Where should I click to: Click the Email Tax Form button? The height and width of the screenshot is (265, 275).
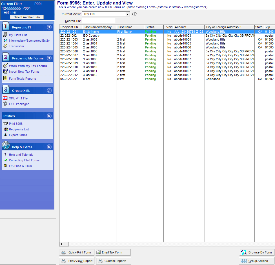coord(113,252)
